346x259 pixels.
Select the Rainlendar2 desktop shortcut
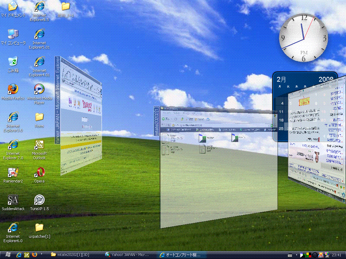(13, 173)
